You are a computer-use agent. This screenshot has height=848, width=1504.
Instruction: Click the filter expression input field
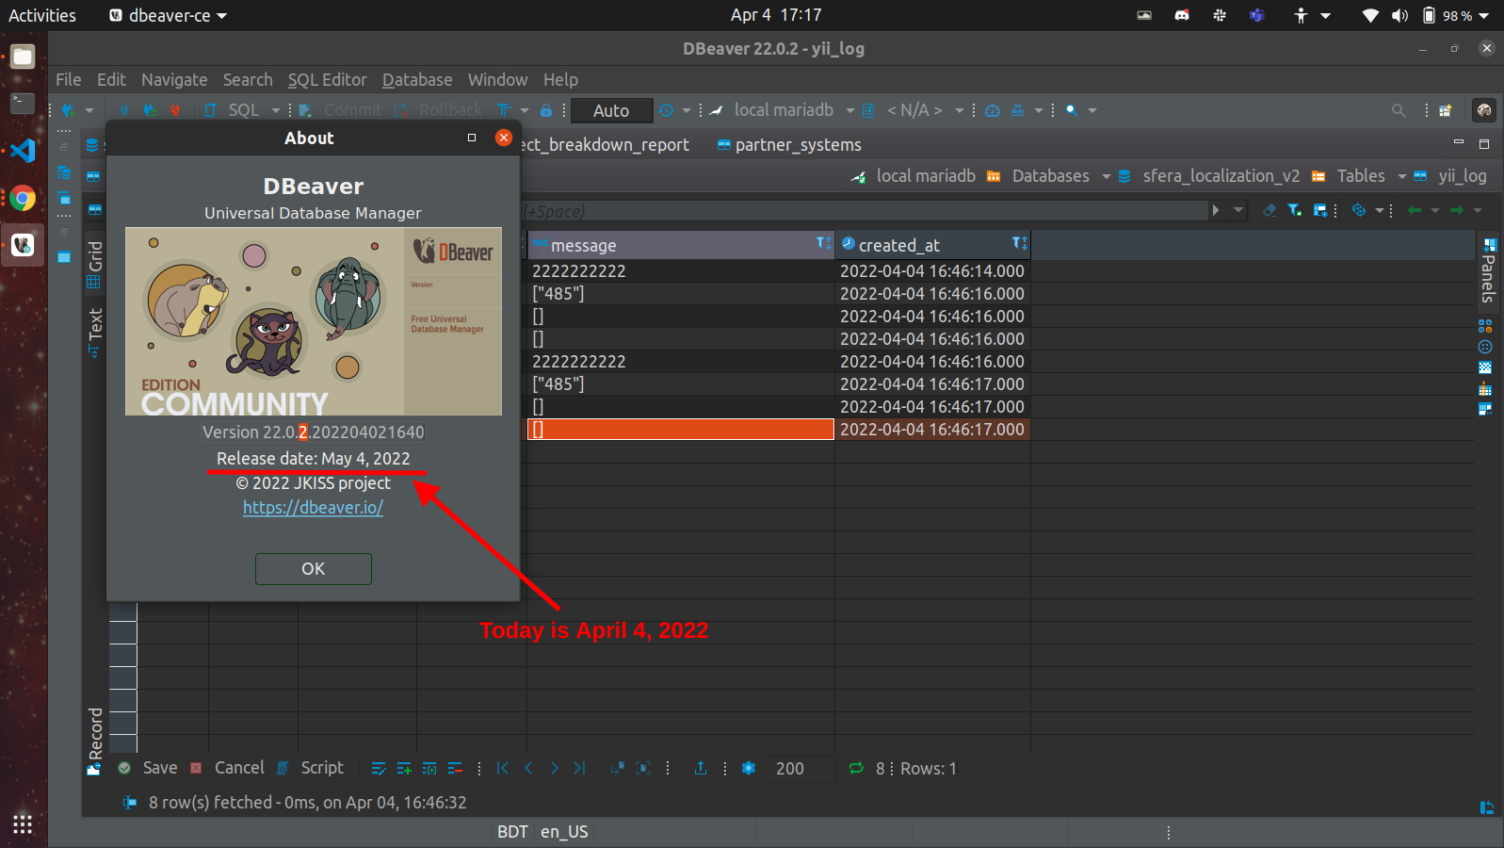(865, 211)
